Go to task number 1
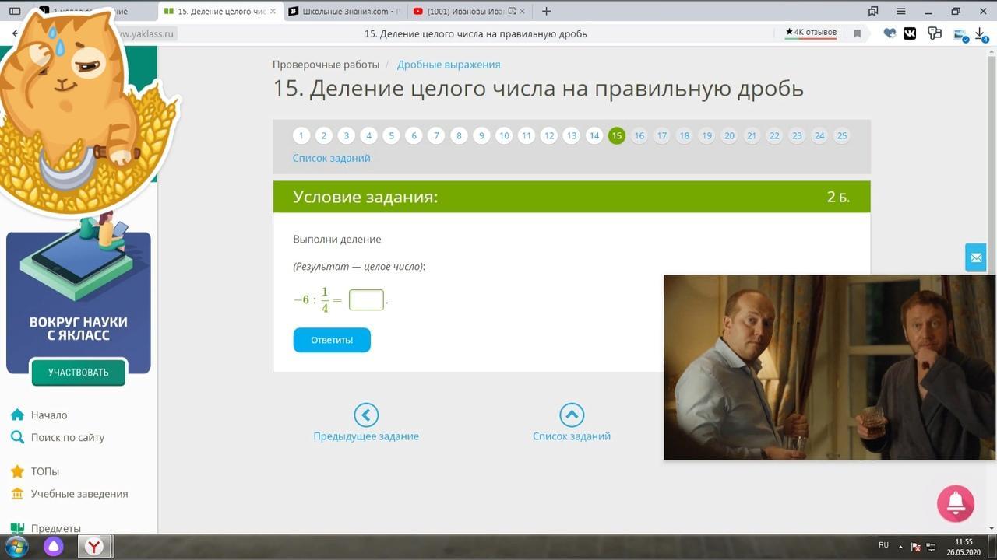Screen dimensions: 997x560 coord(301,135)
